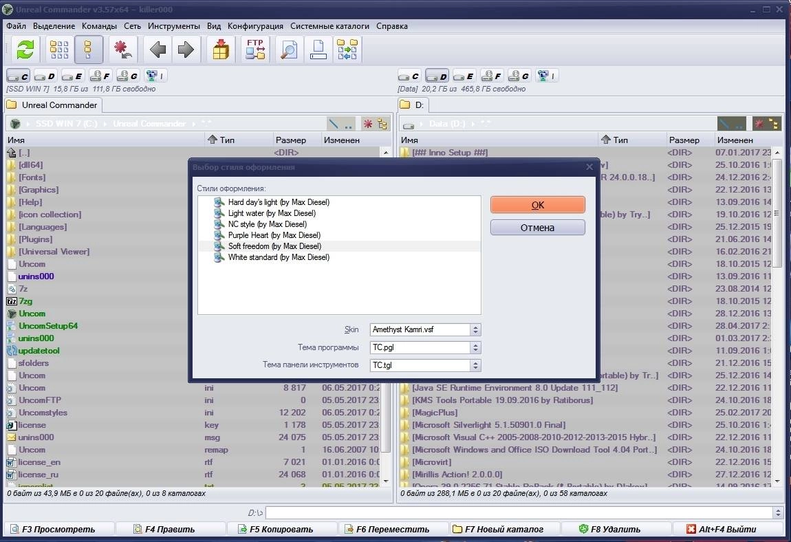Open command line history dropdown
The height and width of the screenshot is (542, 791).
(x=777, y=512)
